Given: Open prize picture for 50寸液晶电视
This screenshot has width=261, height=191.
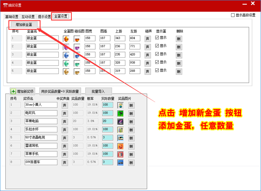Looking at the screenshot, I should (x=120, y=138).
